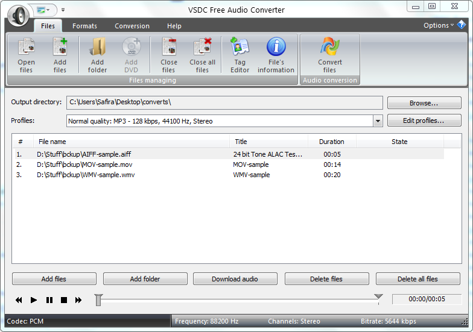Open the Options dropdown menu
473x332 pixels.
point(438,25)
